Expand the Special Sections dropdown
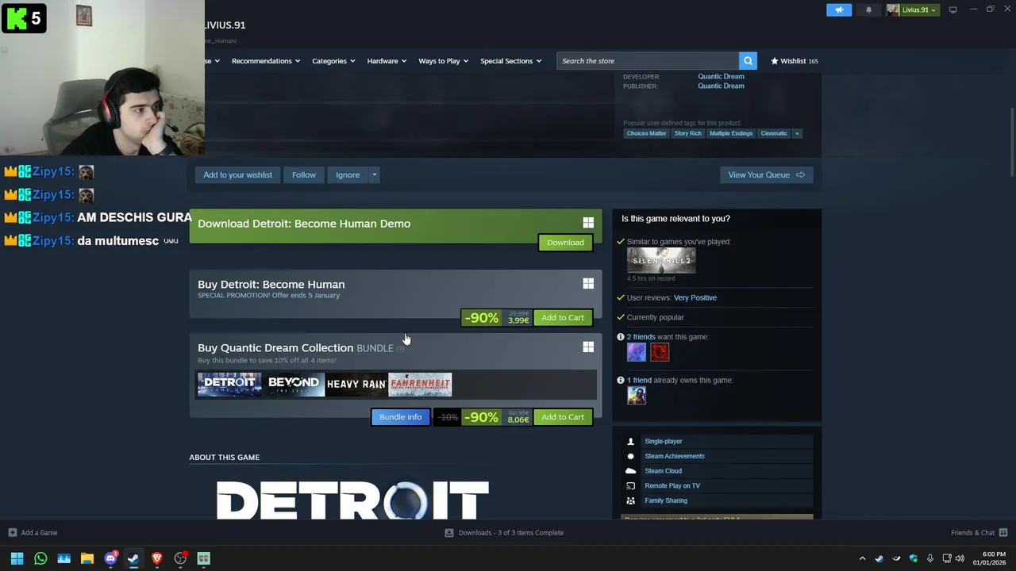Image resolution: width=1016 pixels, height=571 pixels. [510, 61]
